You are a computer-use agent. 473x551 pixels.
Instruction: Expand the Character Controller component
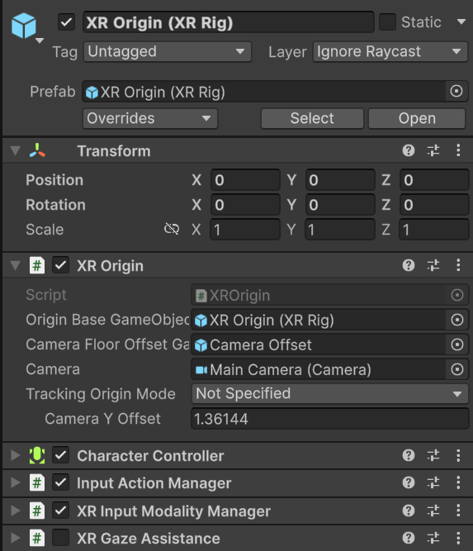(x=15, y=455)
